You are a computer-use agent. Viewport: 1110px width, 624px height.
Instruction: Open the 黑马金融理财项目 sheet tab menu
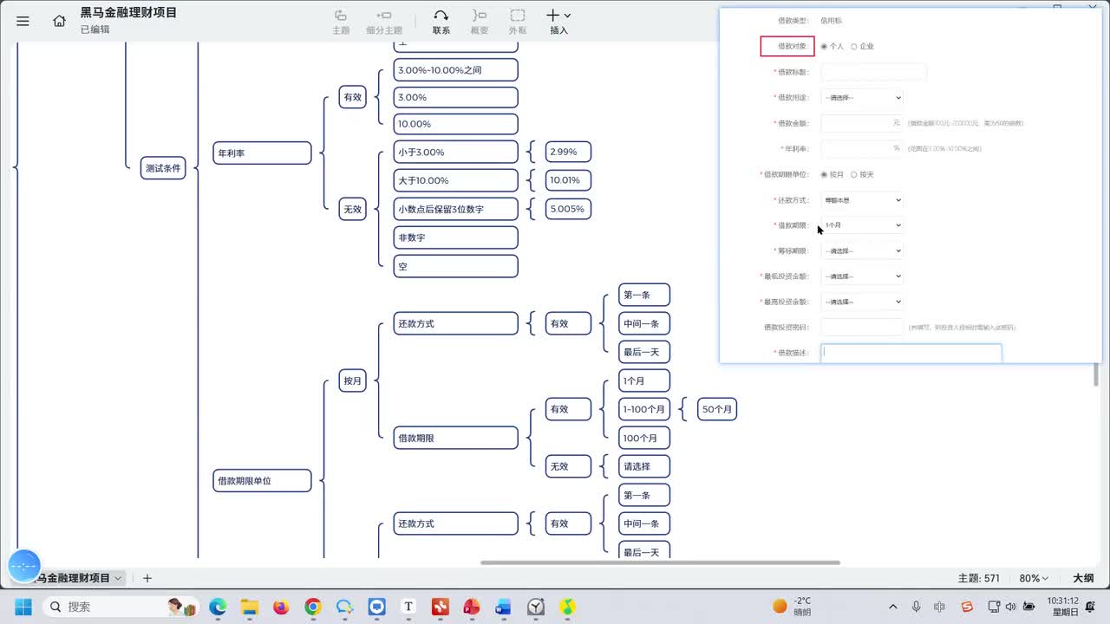(118, 578)
